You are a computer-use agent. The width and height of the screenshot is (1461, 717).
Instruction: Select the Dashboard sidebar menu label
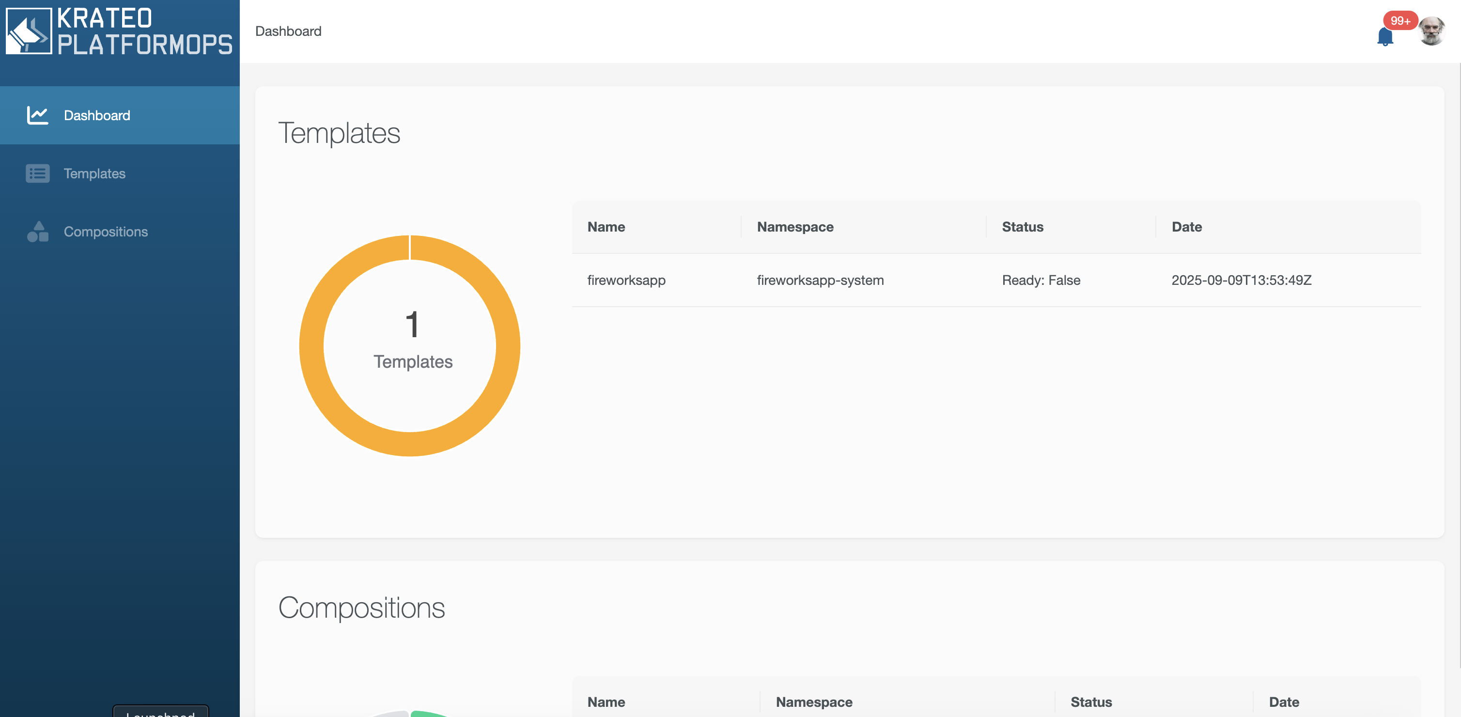tap(97, 115)
